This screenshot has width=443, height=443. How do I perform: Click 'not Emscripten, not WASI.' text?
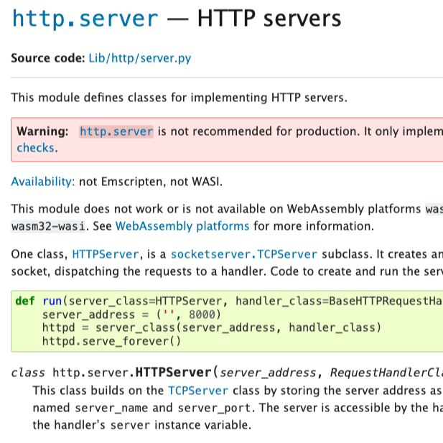click(151, 182)
